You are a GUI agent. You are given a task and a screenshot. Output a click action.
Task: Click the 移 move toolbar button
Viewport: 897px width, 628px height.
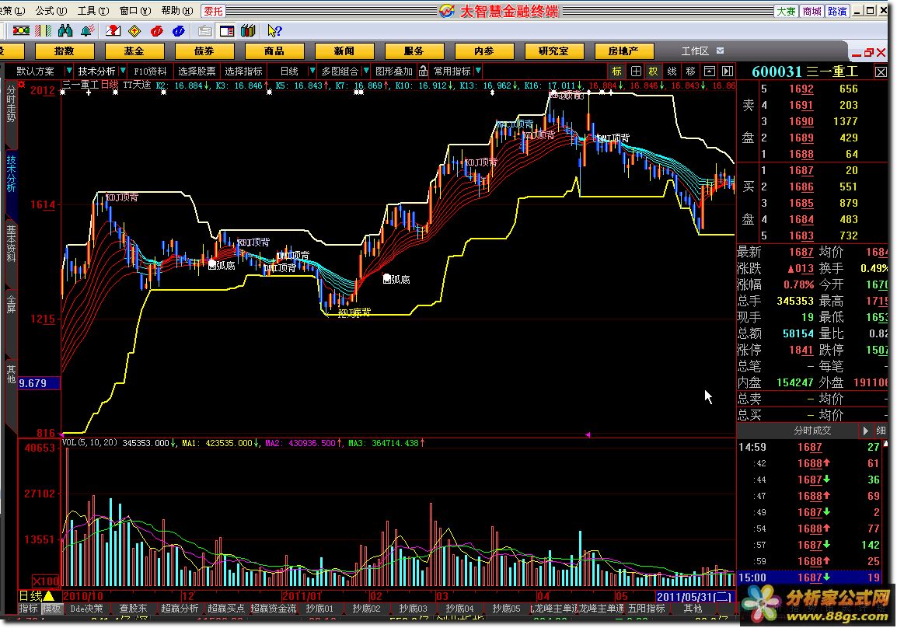(x=690, y=71)
